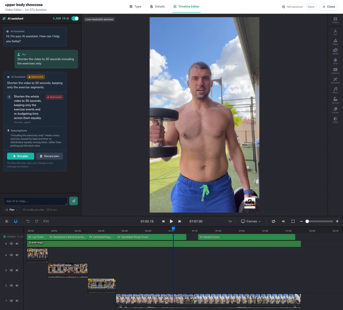Toggle visibility of track 1
This screenshot has height=310, width=343.
(x=12, y=301)
